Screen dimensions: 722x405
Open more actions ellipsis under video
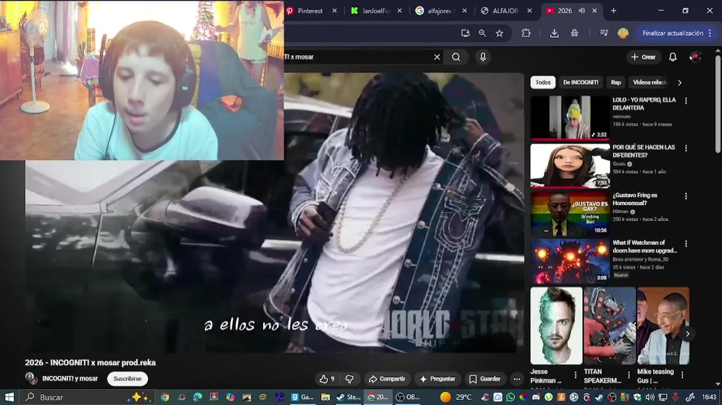(517, 379)
